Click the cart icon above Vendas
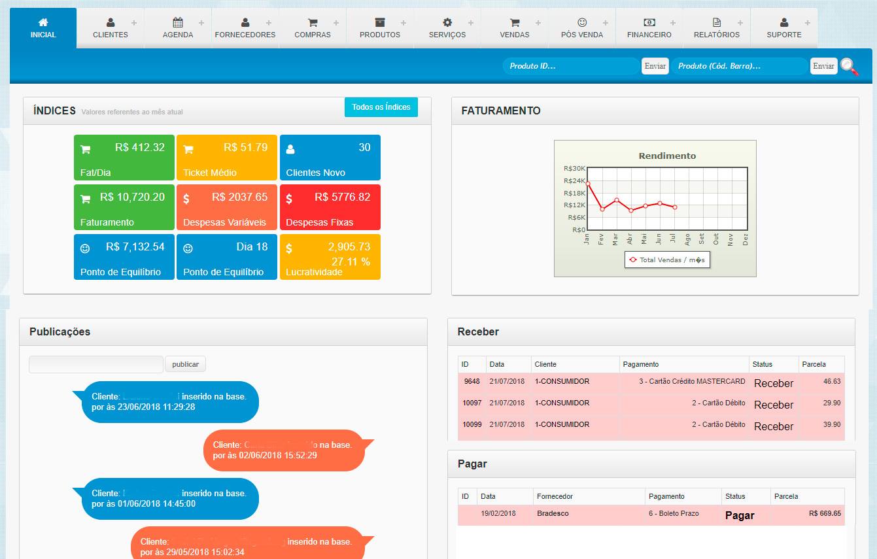877x559 pixels. tap(515, 22)
